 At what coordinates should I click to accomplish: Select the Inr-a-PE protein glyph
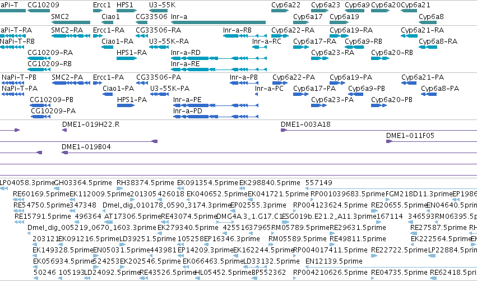tap(216, 105)
